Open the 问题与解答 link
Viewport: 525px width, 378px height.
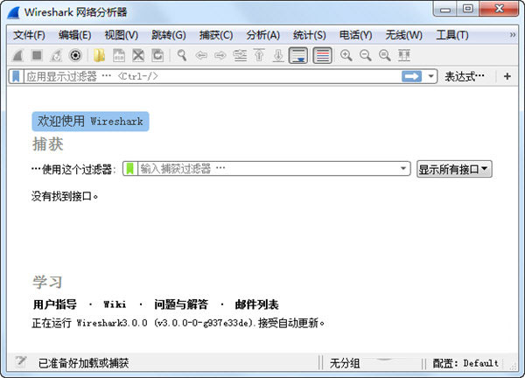point(181,304)
